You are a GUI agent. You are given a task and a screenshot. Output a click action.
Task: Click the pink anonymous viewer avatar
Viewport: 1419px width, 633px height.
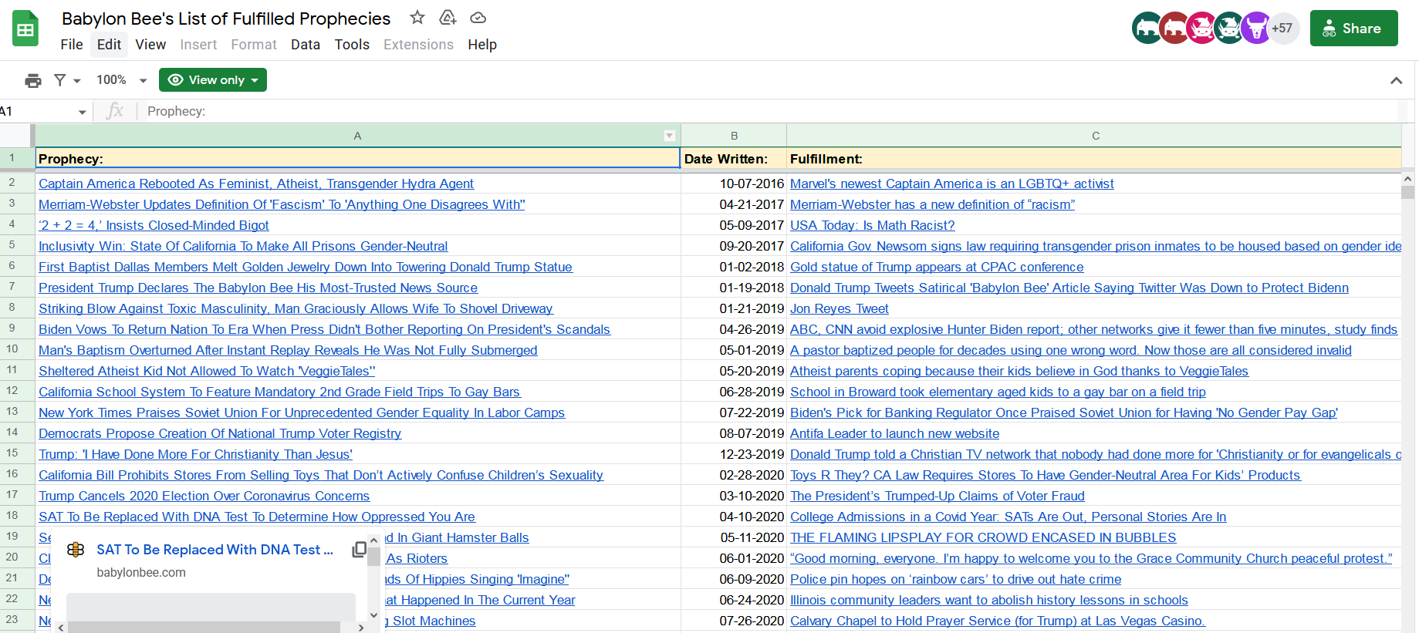(1201, 29)
